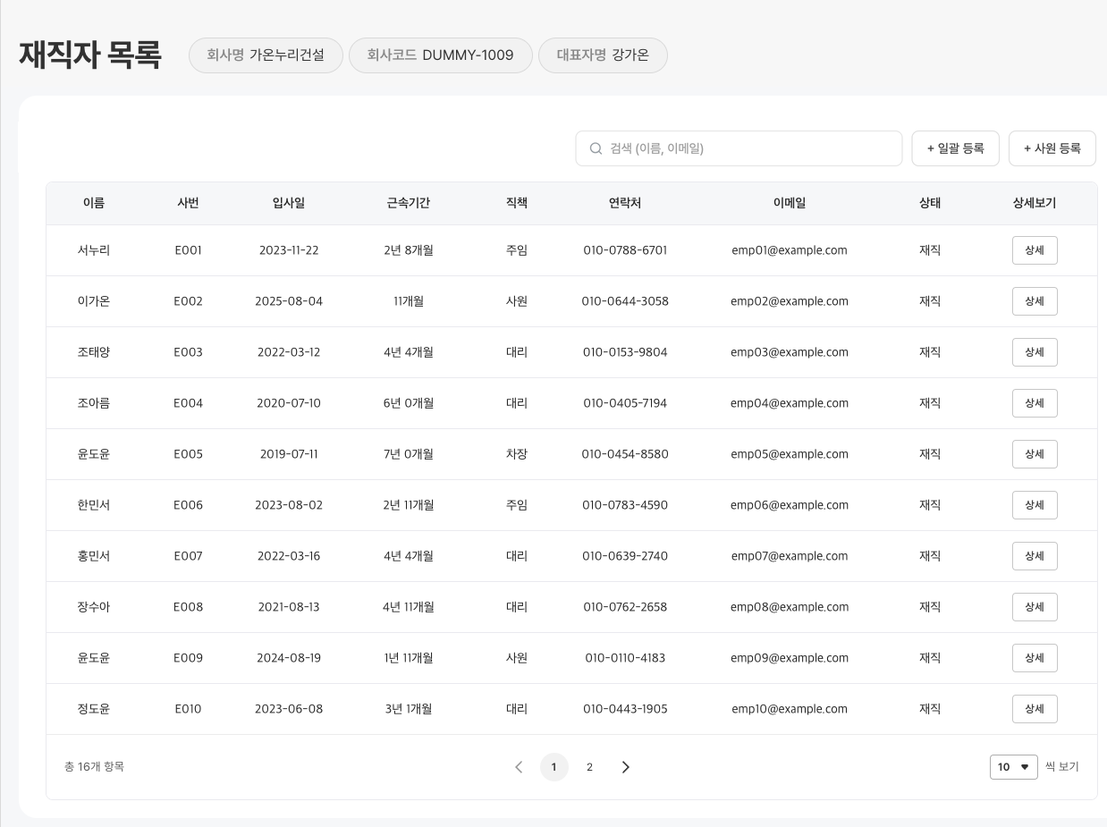Click the 일괄 등록 button
The height and width of the screenshot is (827, 1107).
pyautogui.click(x=955, y=148)
